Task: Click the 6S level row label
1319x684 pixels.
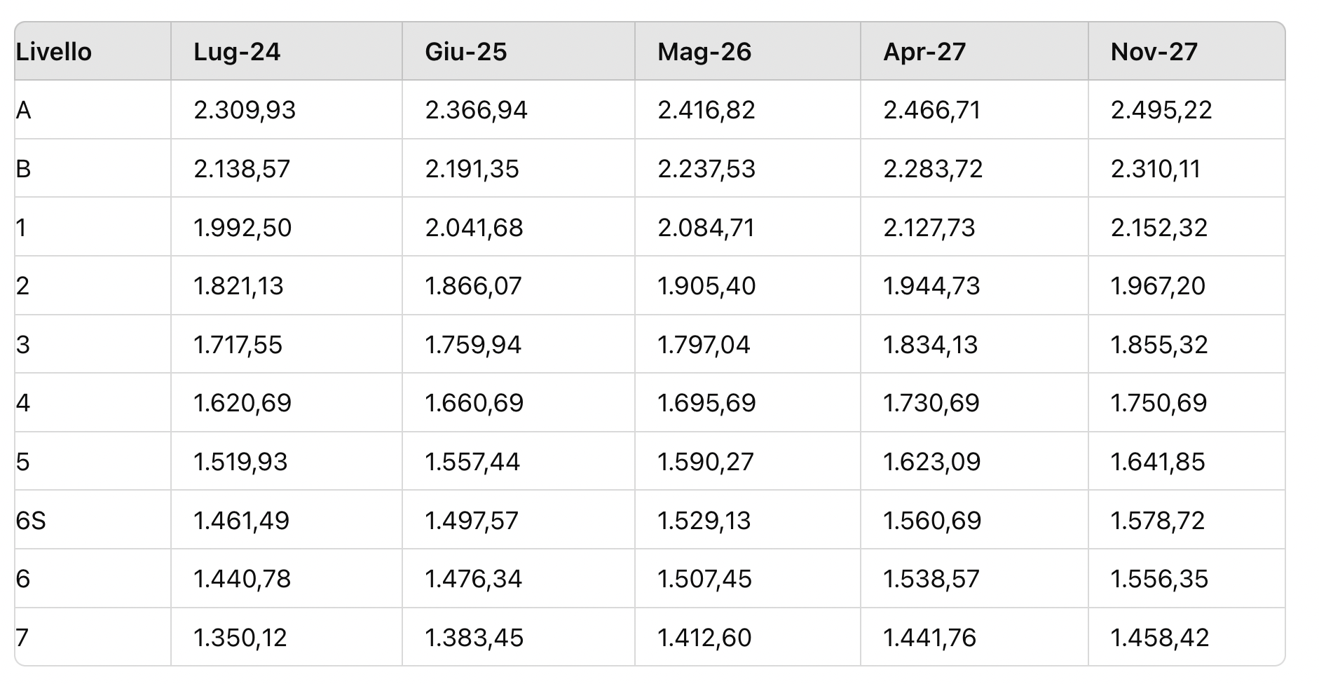Action: point(31,521)
